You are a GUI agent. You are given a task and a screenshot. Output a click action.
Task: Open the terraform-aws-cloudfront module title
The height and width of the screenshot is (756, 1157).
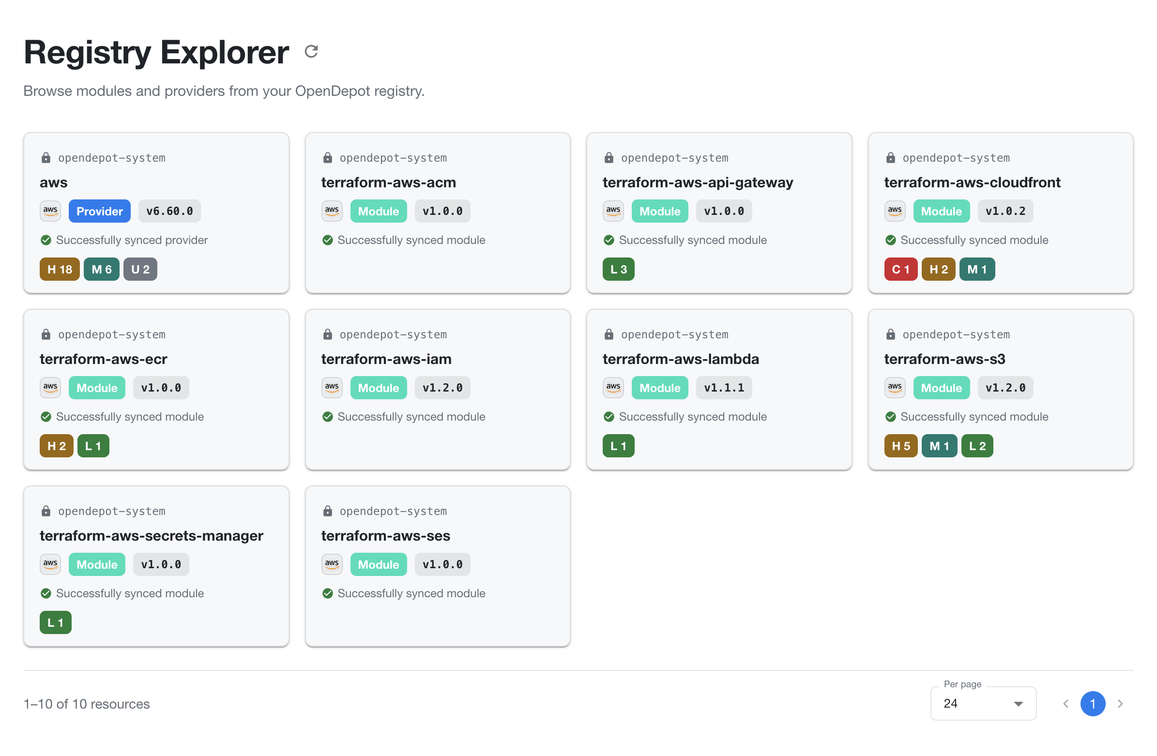(972, 182)
